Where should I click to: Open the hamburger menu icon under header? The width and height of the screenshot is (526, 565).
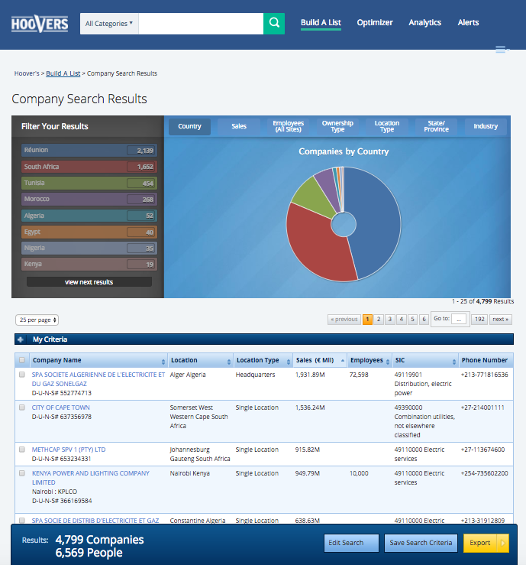(501, 50)
